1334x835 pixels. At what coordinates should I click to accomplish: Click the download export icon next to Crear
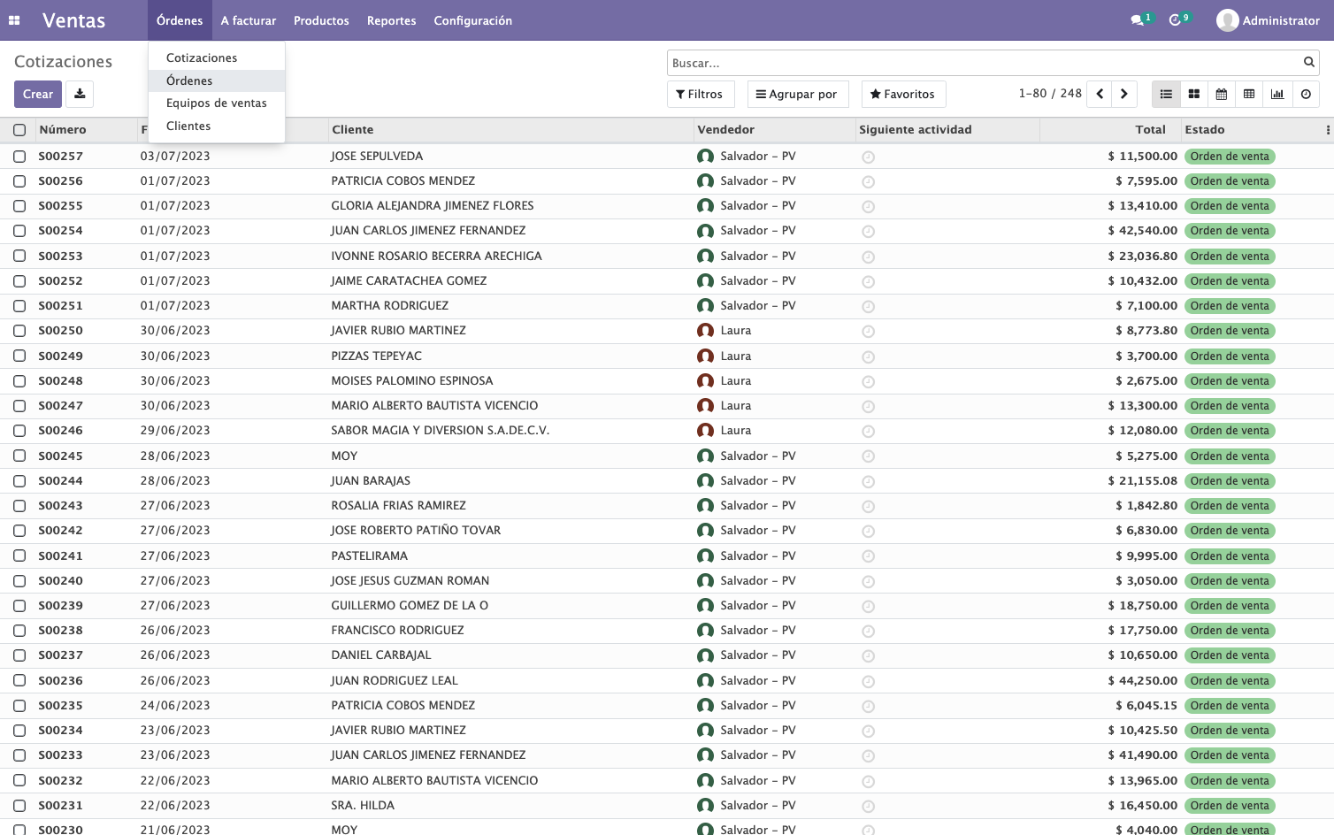[80, 94]
